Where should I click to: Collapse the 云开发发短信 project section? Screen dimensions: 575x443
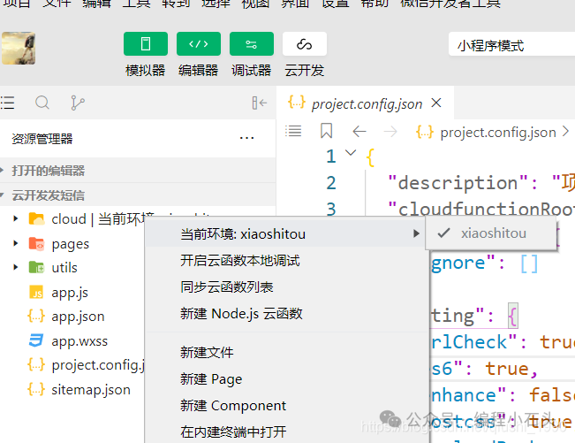click(138, 195)
